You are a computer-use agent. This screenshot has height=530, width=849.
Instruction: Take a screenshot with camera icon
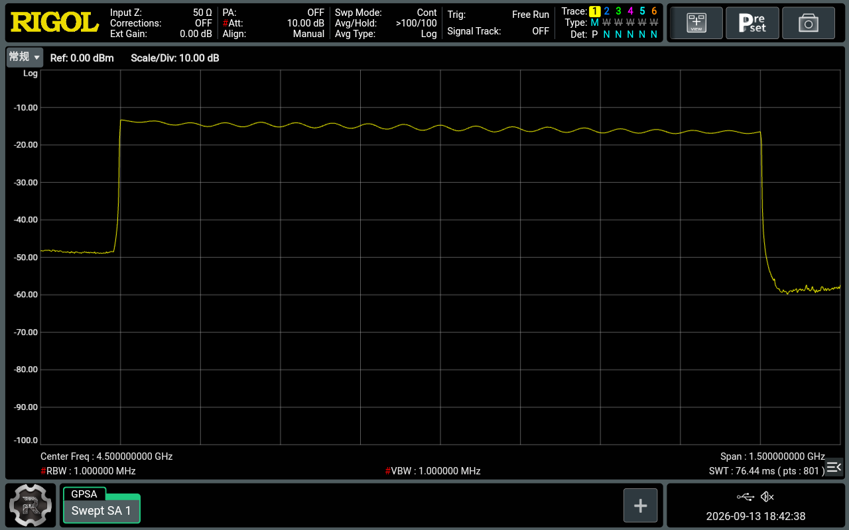click(809, 23)
